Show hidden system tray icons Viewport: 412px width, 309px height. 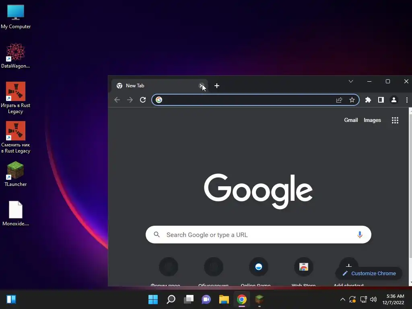click(x=343, y=299)
